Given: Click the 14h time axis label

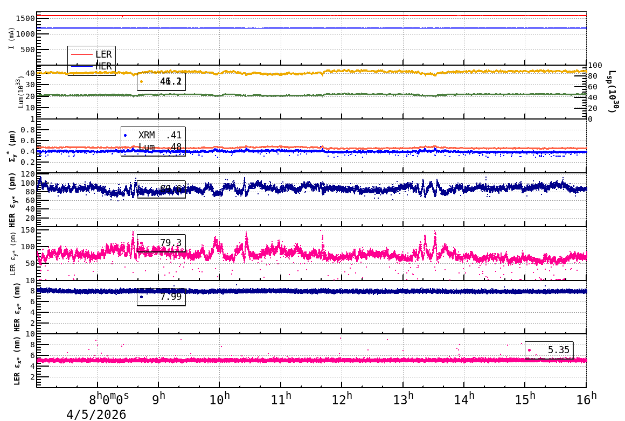Looking at the screenshot, I should pos(464,398).
